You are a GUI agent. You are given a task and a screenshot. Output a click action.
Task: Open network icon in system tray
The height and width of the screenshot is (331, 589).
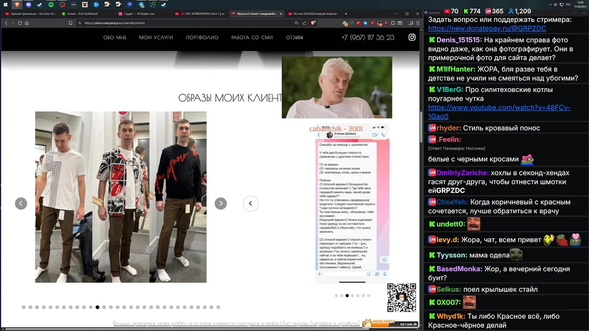[561, 4]
